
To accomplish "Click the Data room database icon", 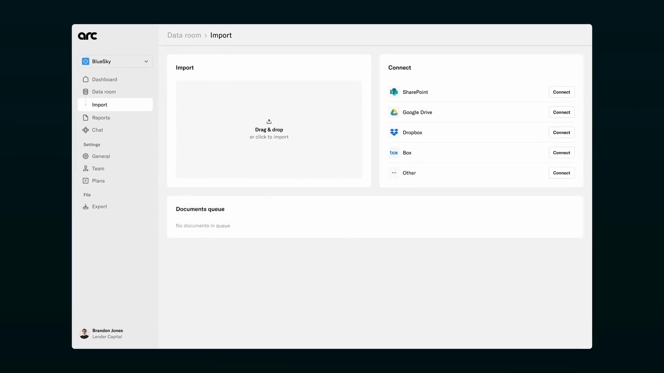I will [x=85, y=92].
